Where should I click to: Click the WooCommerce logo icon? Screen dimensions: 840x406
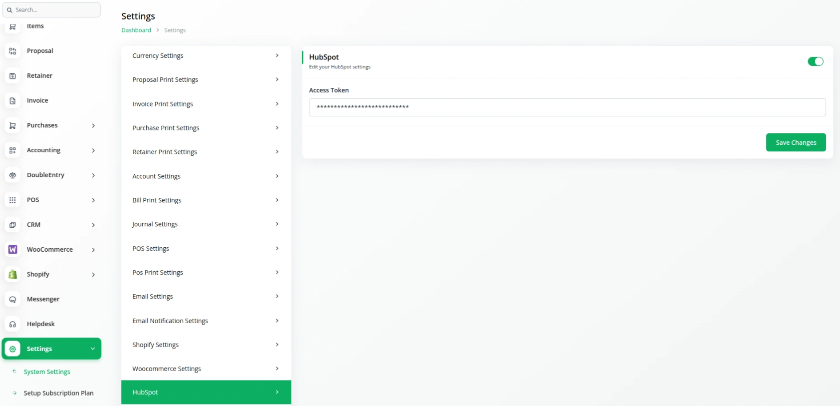coord(12,250)
